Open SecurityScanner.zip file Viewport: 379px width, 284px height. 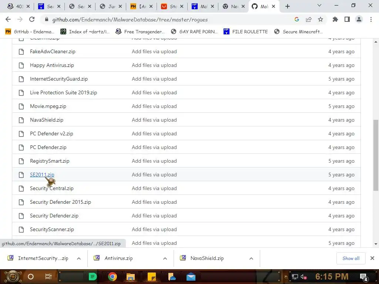52,229
